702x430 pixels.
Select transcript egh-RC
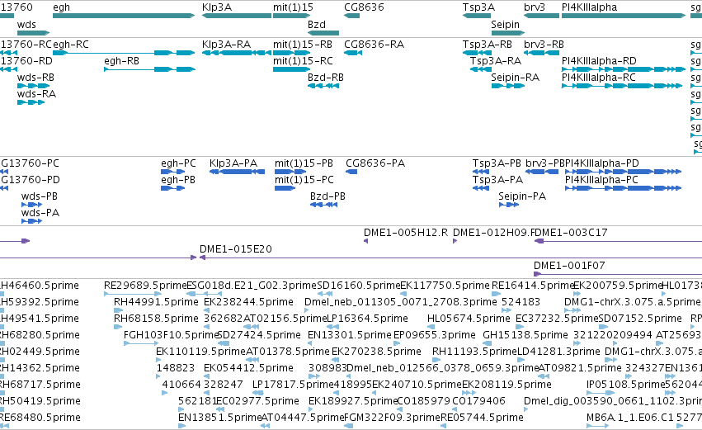click(124, 53)
